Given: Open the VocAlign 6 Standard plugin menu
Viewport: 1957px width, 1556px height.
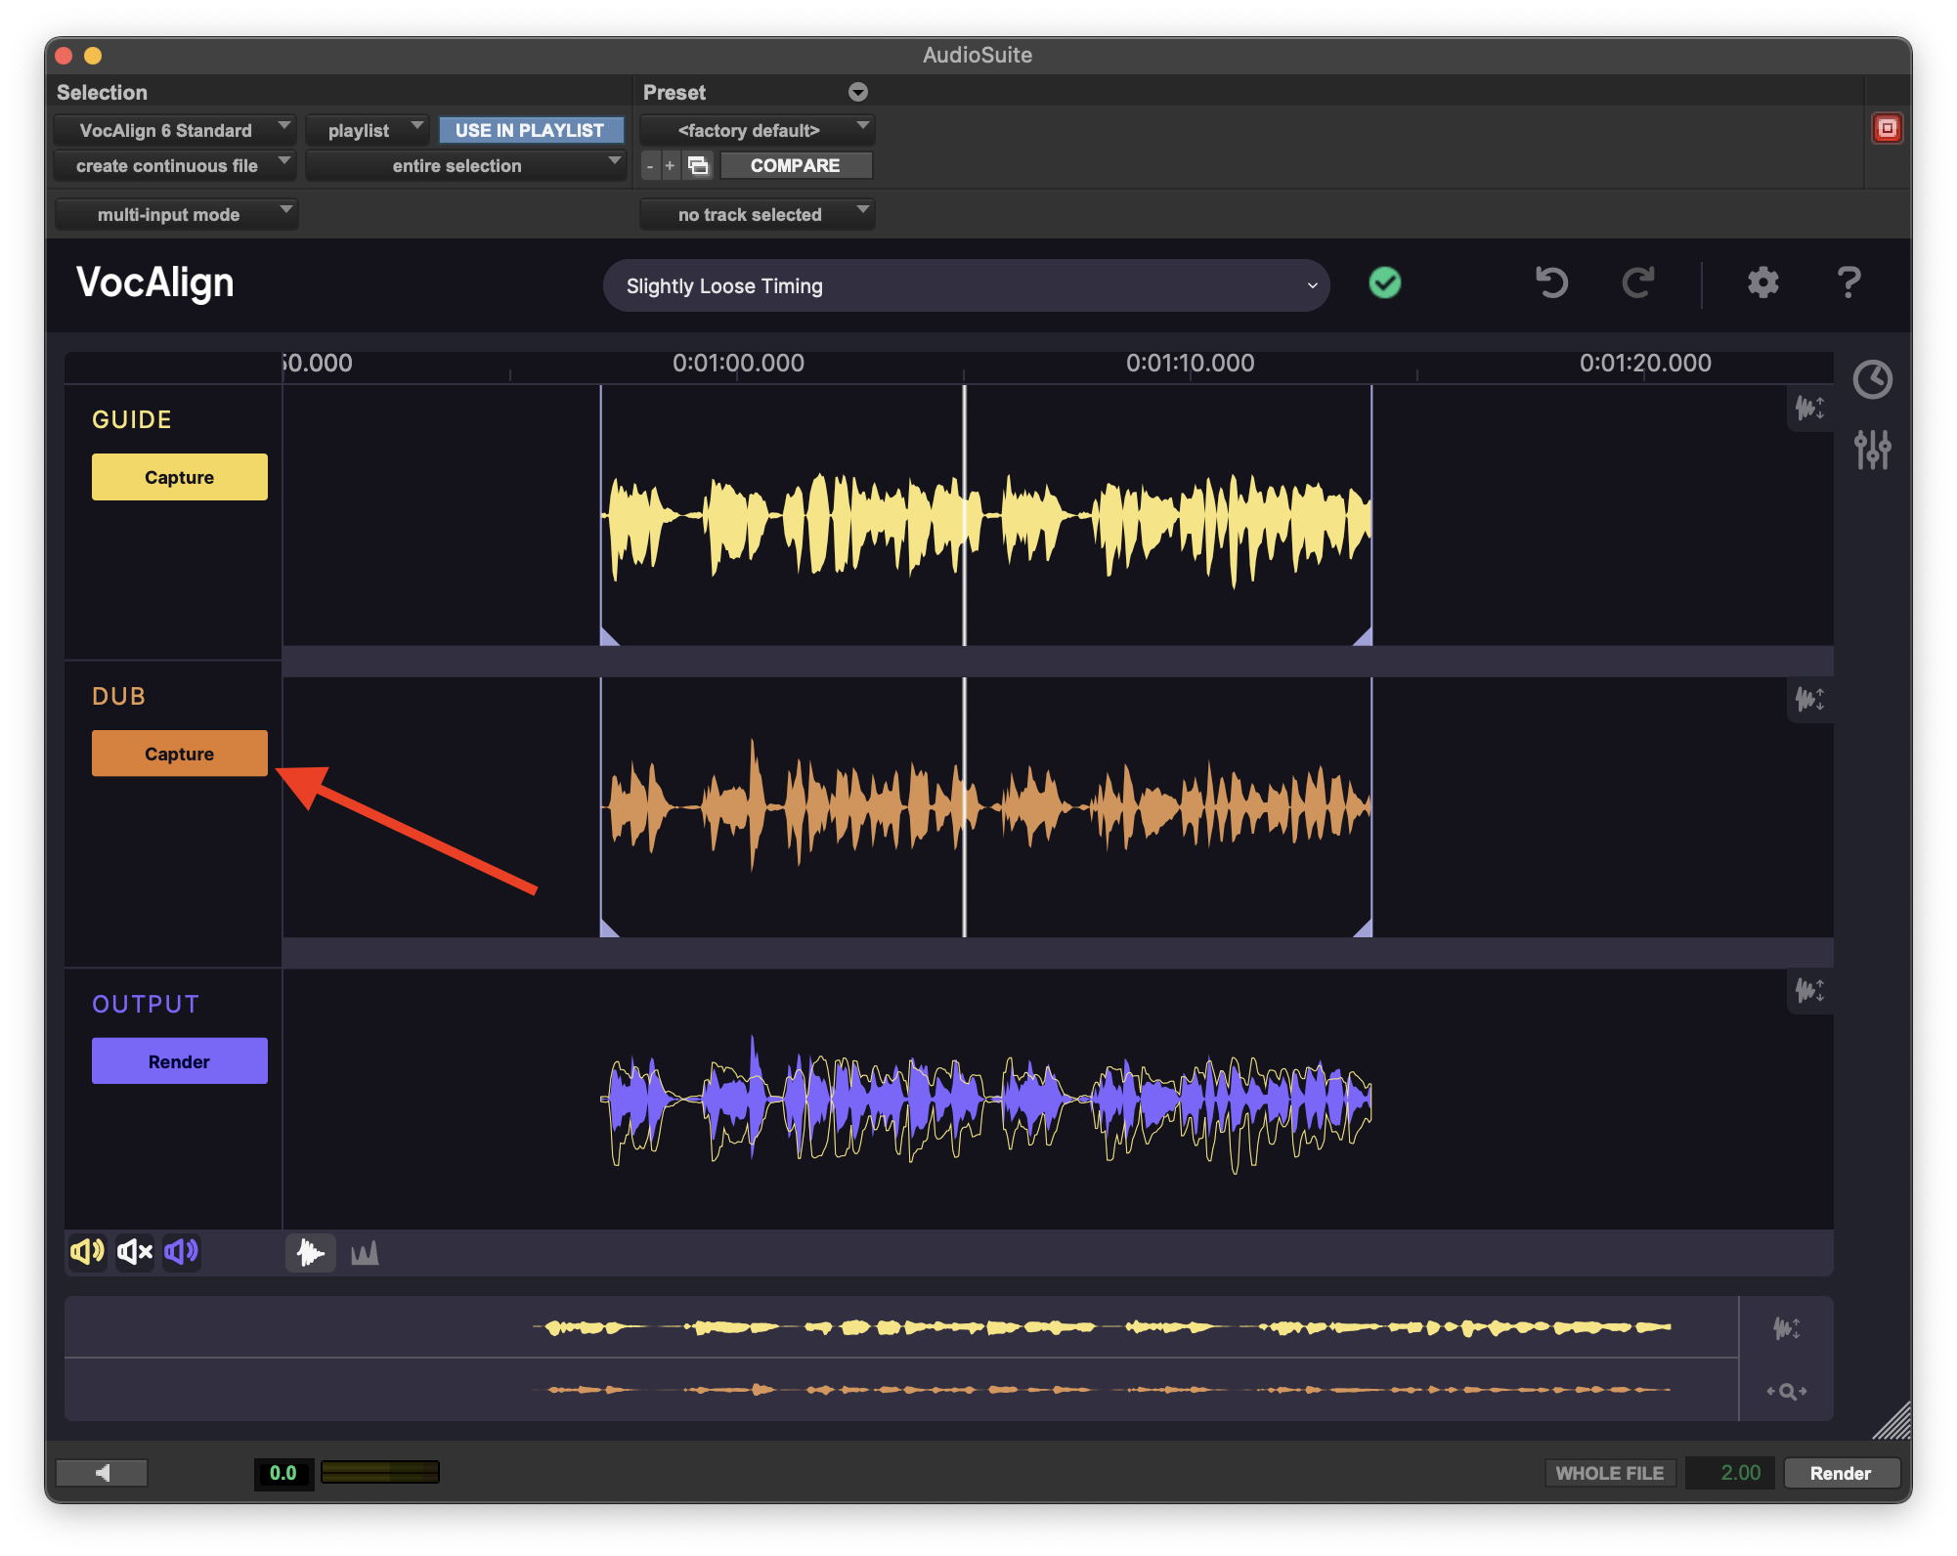Looking at the screenshot, I should pyautogui.click(x=174, y=130).
